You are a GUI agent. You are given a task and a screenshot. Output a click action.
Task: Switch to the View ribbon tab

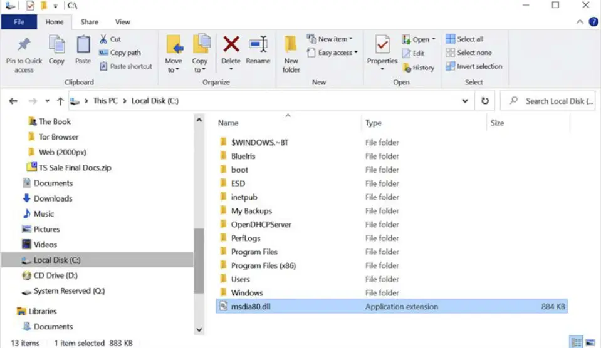point(123,22)
